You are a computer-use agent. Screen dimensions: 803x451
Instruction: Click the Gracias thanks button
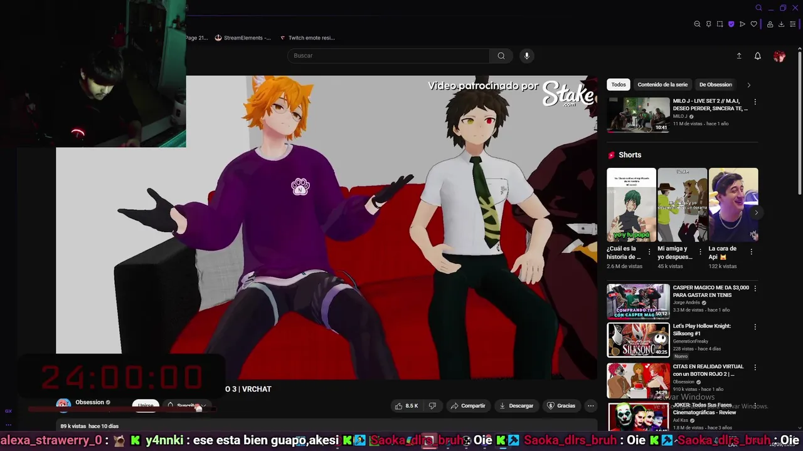tap(561, 406)
